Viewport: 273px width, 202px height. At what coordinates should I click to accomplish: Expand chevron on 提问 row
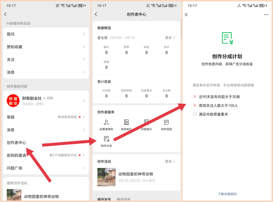(84, 34)
